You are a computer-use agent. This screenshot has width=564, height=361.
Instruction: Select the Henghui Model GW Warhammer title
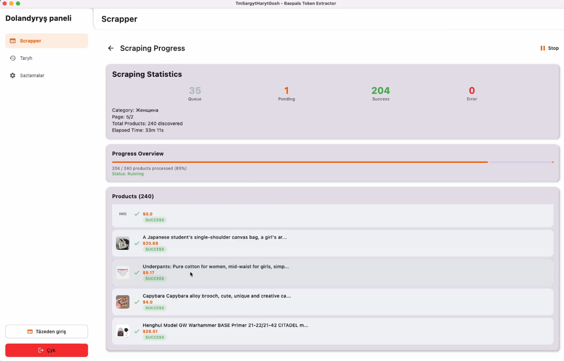(225, 325)
